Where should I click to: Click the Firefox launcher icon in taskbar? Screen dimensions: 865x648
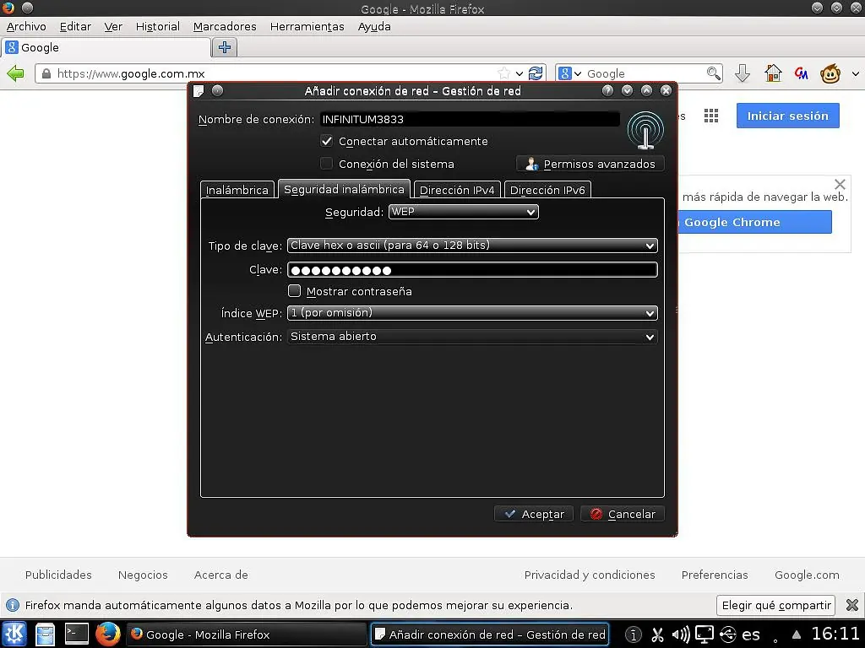point(107,634)
